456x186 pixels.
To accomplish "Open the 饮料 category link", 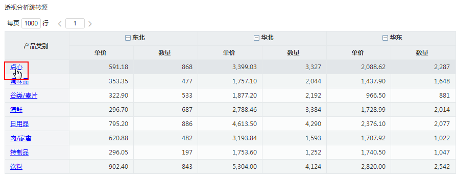I will pos(16,167).
